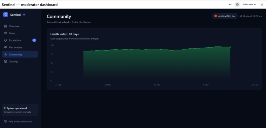Click Subreddit-wide health & risk distribution text
This screenshot has width=266, height=128.
(69, 22)
